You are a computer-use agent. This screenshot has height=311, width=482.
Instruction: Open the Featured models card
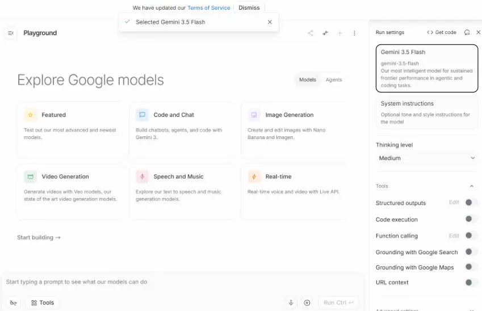pos(72,130)
